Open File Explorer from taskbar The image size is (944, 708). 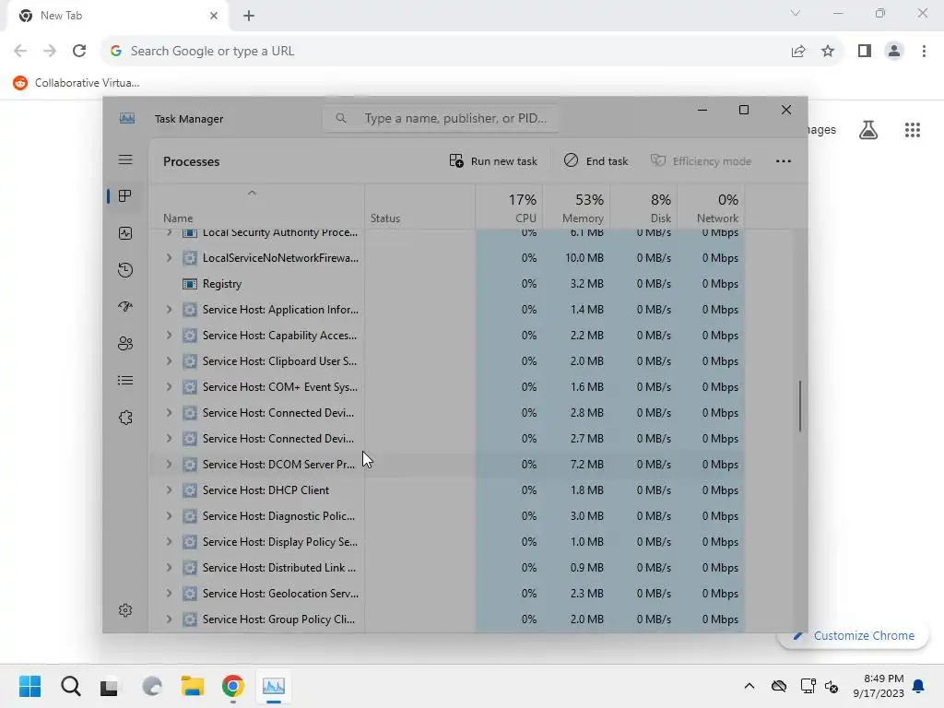[193, 686]
